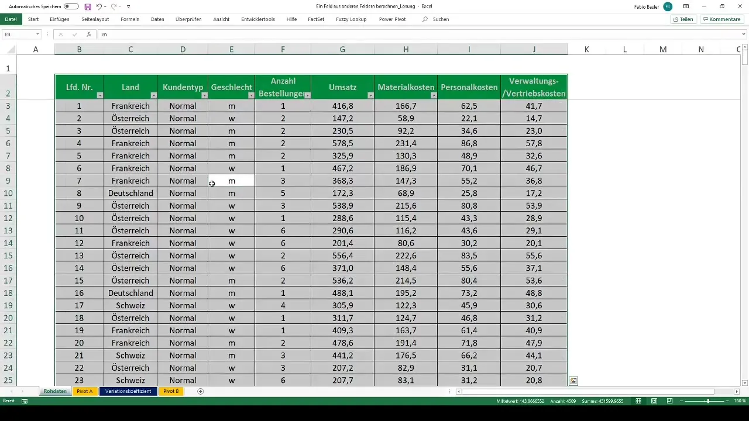
Task: Click the Undo arrow icon
Action: (99, 6)
